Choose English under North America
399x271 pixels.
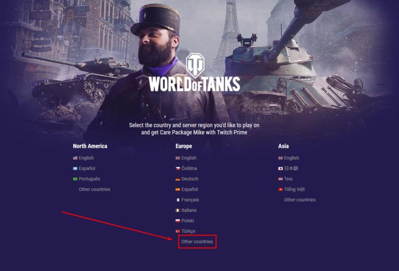(x=86, y=158)
